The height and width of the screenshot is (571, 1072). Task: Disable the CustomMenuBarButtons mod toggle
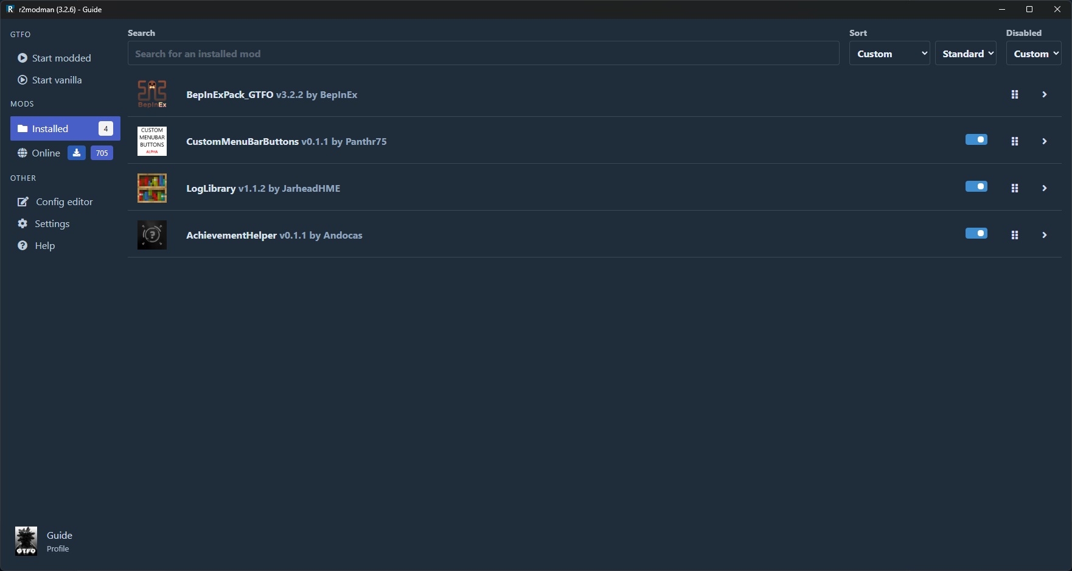(x=976, y=140)
